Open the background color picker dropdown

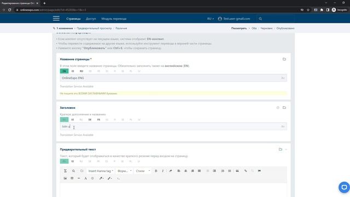109,178
